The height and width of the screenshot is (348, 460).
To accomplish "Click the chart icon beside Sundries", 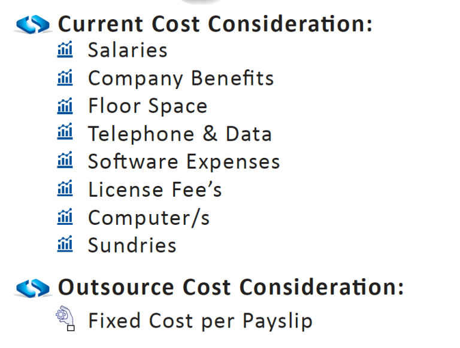I will tap(65, 245).
